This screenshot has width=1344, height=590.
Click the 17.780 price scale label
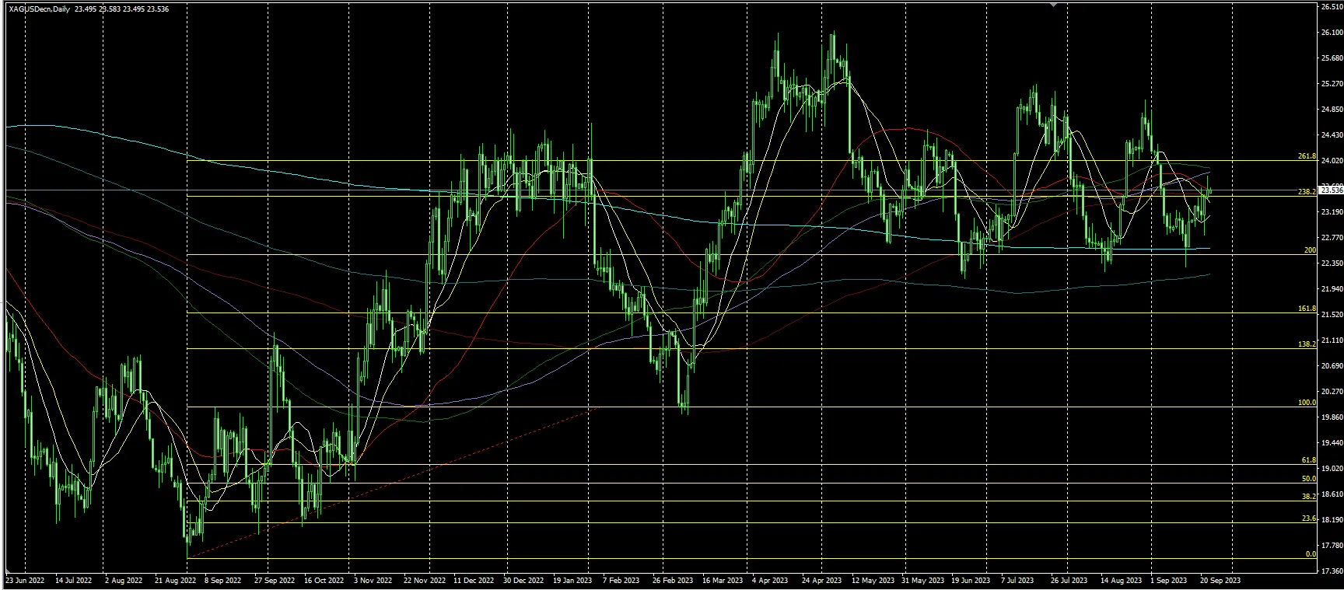1332,545
